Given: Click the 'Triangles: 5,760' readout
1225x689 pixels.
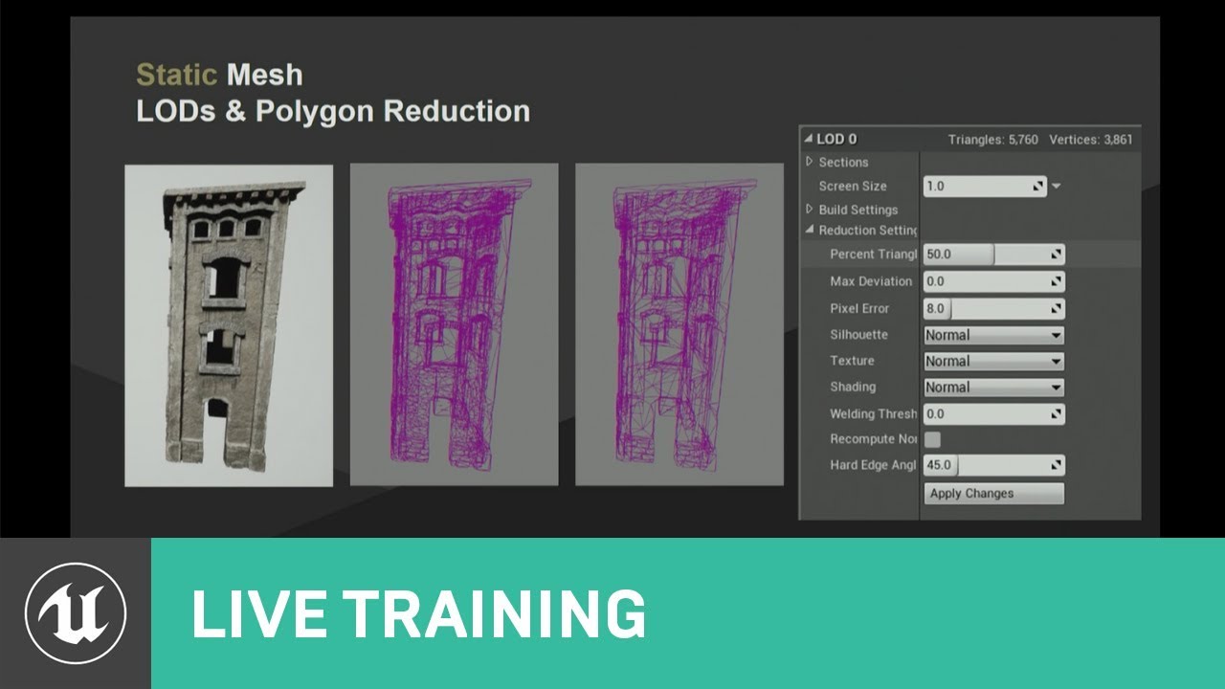Looking at the screenshot, I should coord(993,140).
